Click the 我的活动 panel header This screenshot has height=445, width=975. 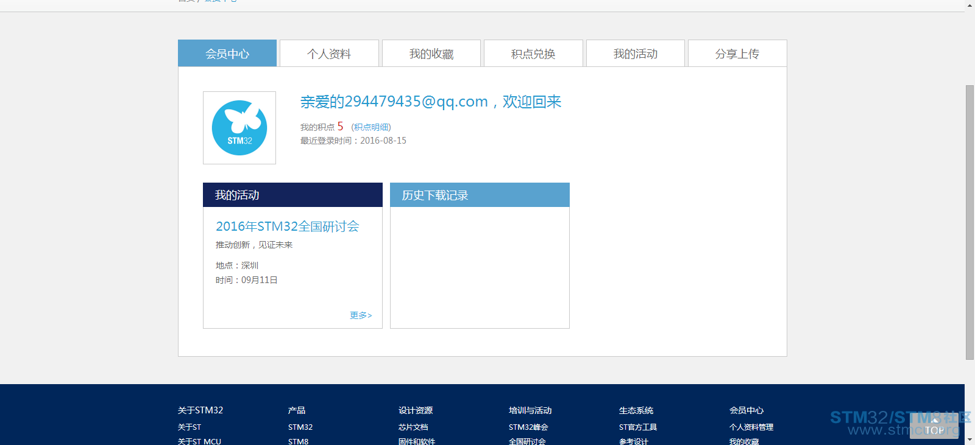292,195
